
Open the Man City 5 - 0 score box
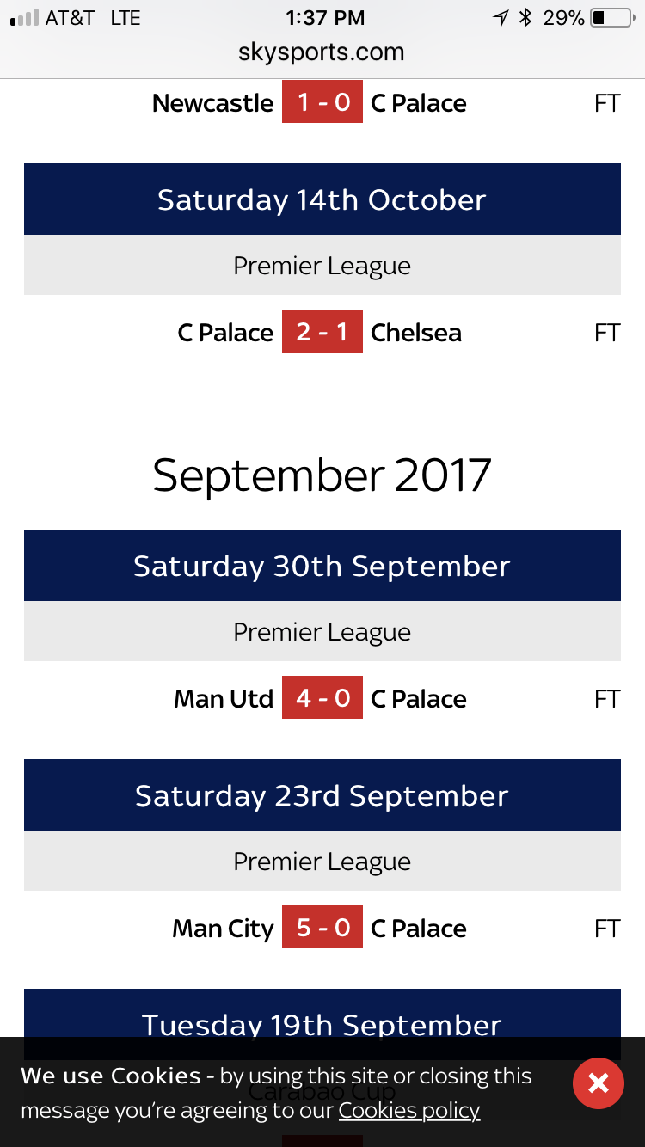point(322,928)
